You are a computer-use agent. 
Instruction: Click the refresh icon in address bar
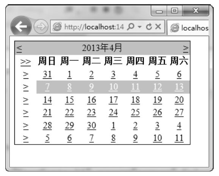(149, 26)
